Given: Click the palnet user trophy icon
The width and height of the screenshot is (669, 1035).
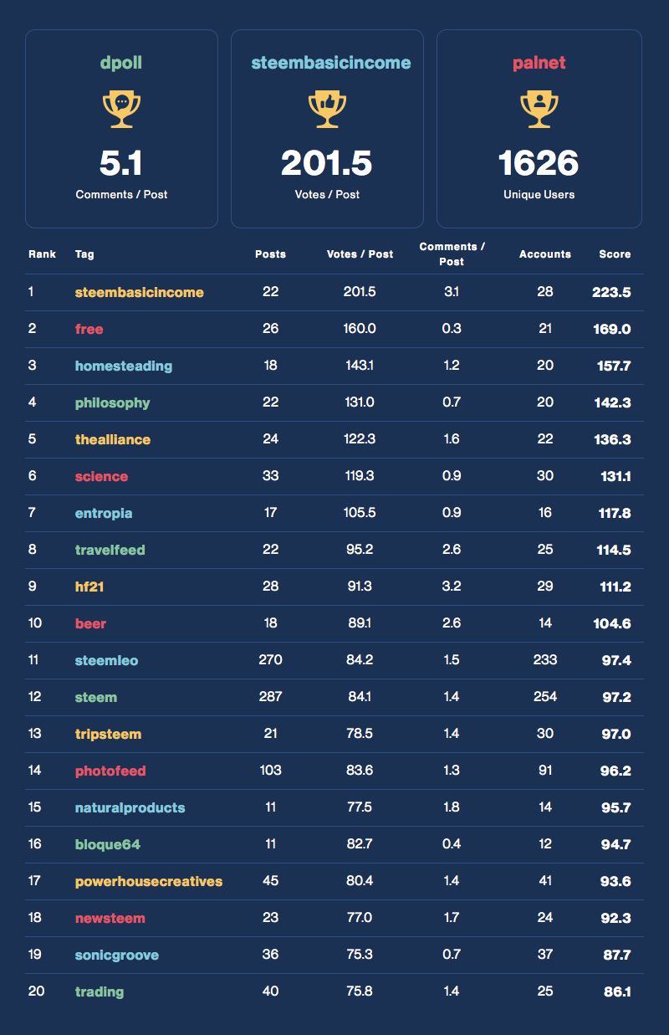Looking at the screenshot, I should (539, 110).
